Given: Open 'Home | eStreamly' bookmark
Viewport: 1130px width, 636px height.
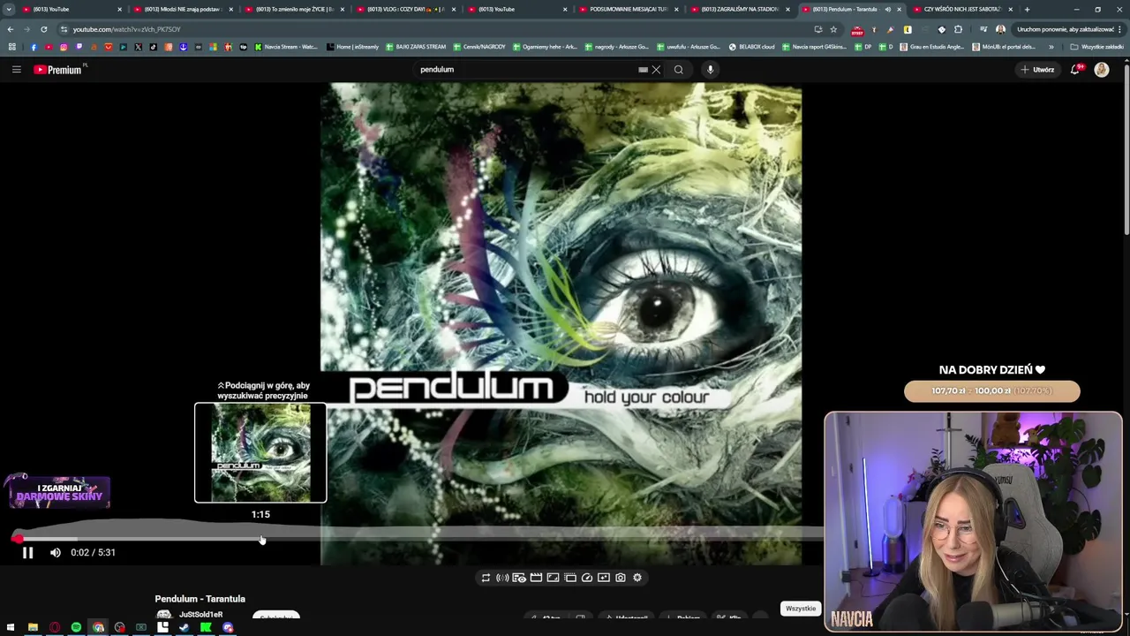Looking at the screenshot, I should point(353,47).
